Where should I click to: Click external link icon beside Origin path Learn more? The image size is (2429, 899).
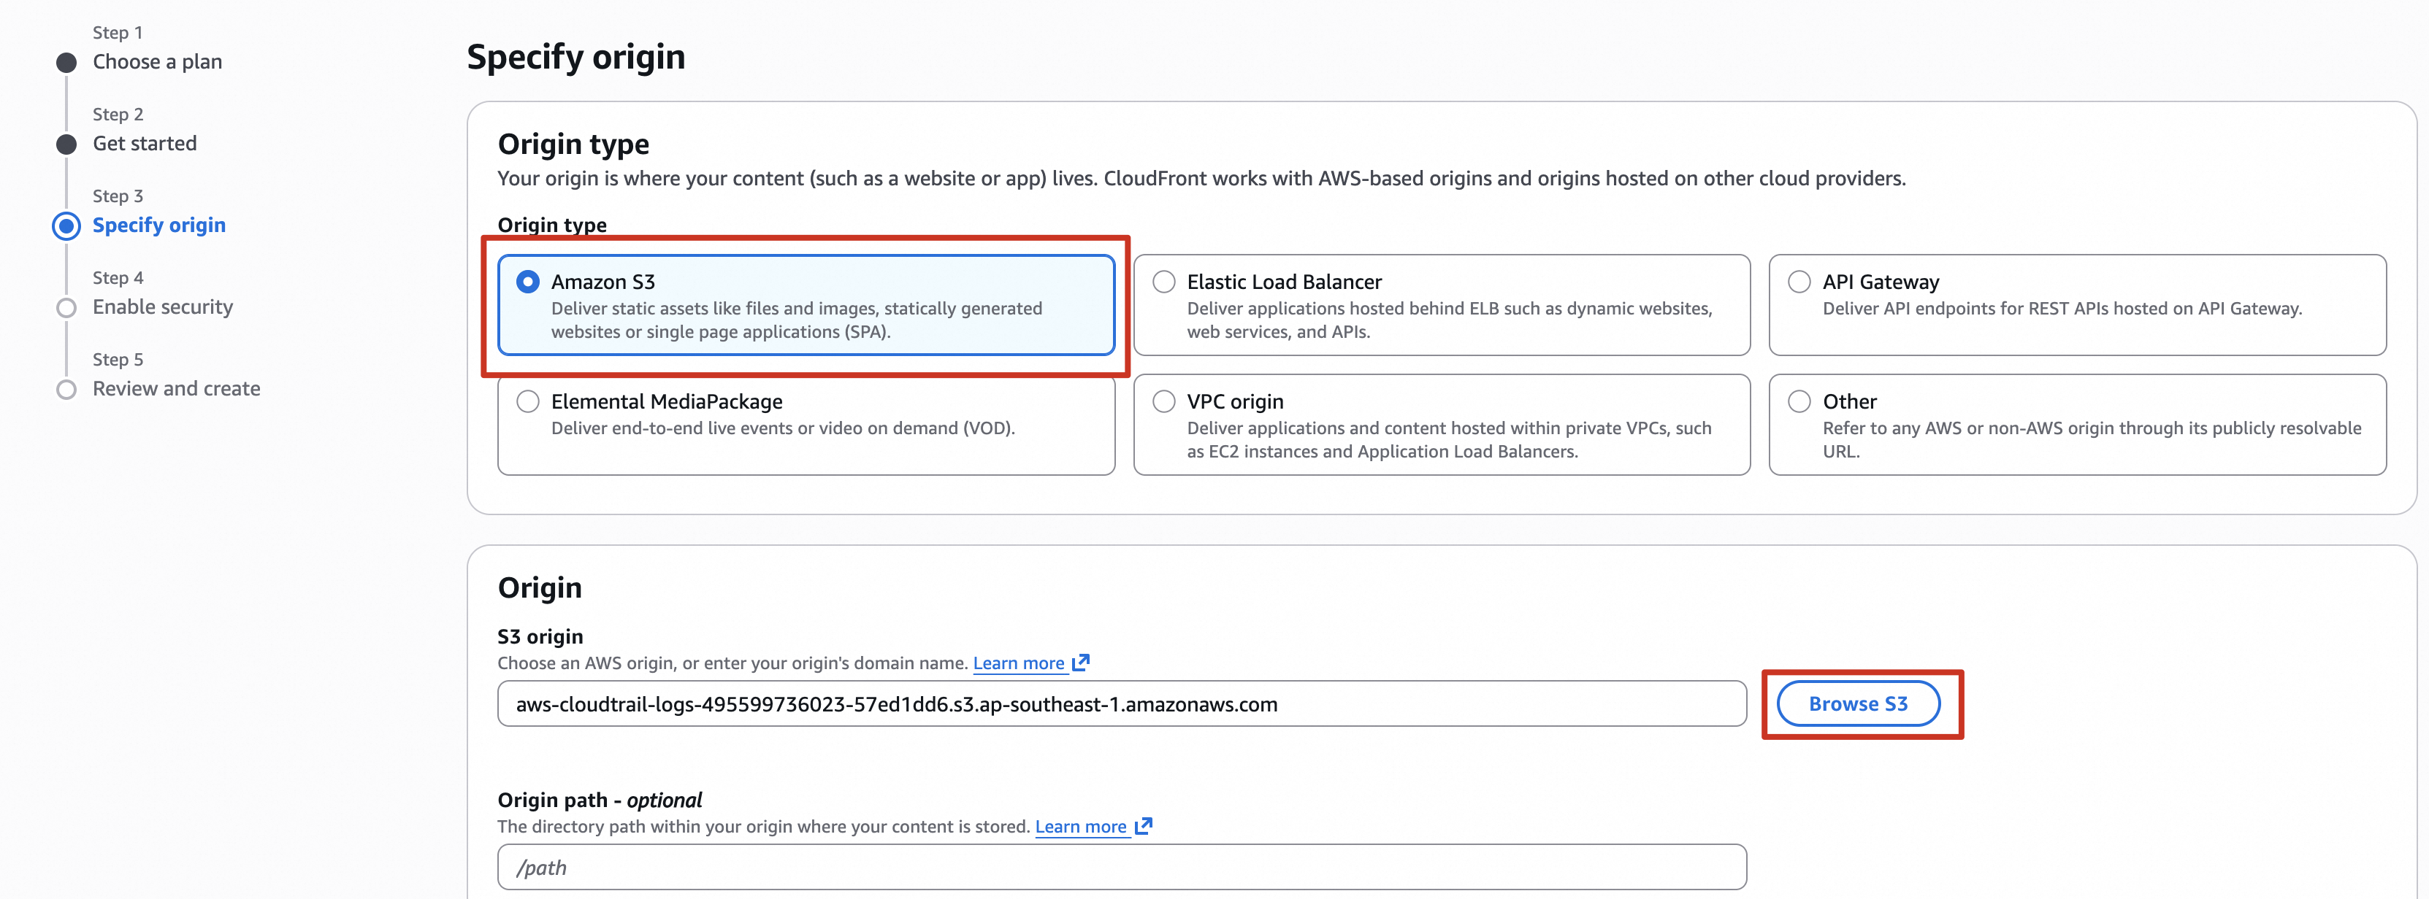coord(1143,825)
